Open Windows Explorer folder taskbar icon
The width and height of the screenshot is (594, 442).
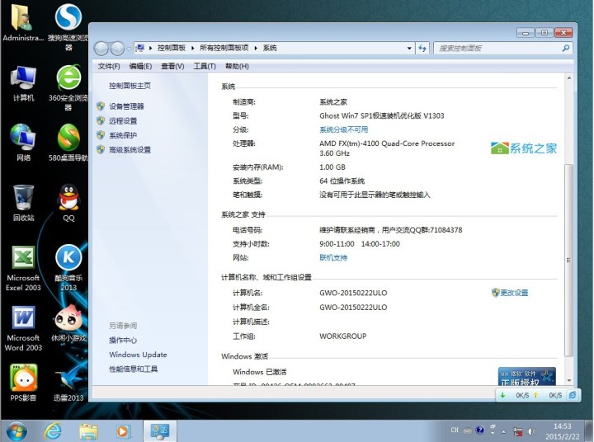88,432
